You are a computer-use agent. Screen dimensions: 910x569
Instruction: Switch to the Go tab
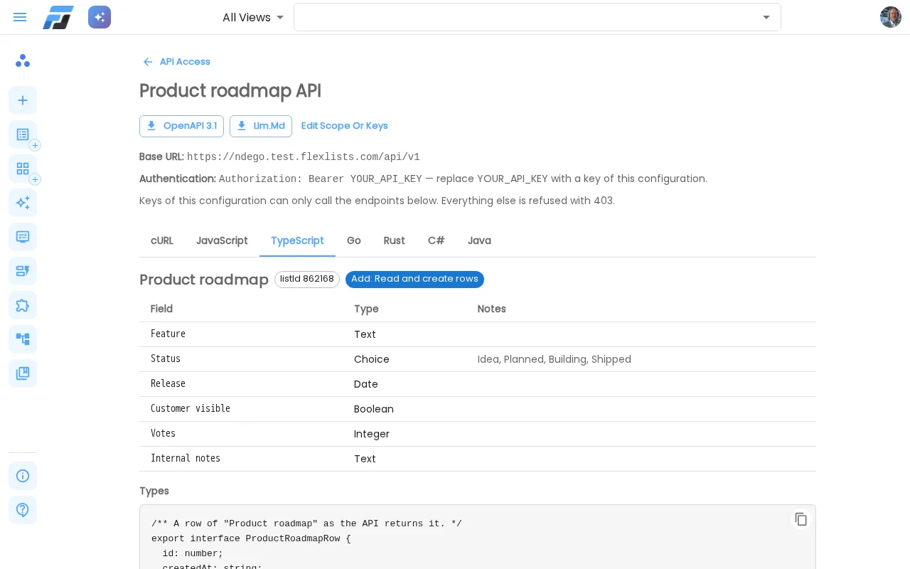[354, 240]
